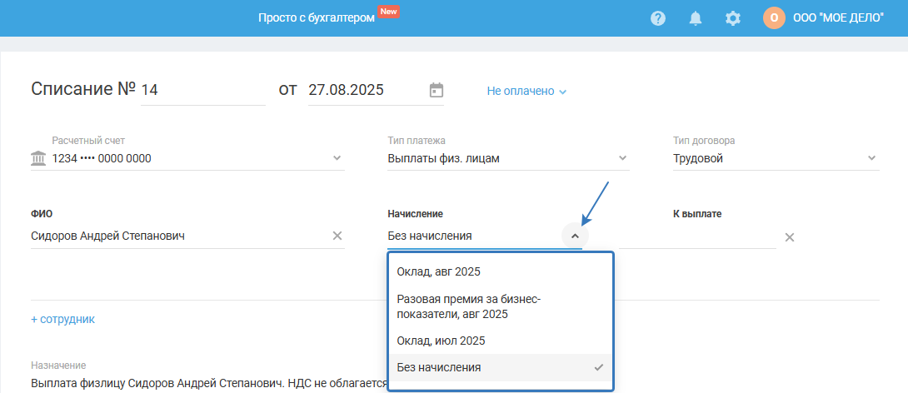Expand the Не оплачено status dropdown
Screen dimensions: 908x393
(526, 91)
